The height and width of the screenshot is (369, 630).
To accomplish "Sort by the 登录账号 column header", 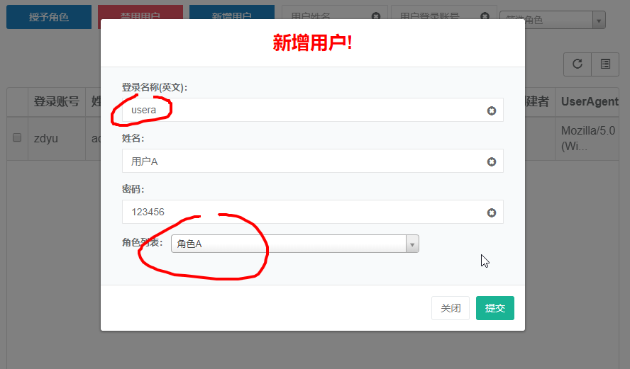I will 56,102.
